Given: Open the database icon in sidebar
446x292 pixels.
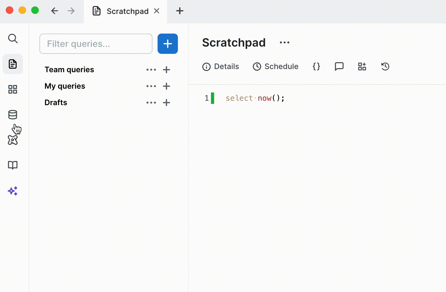Looking at the screenshot, I should (13, 115).
